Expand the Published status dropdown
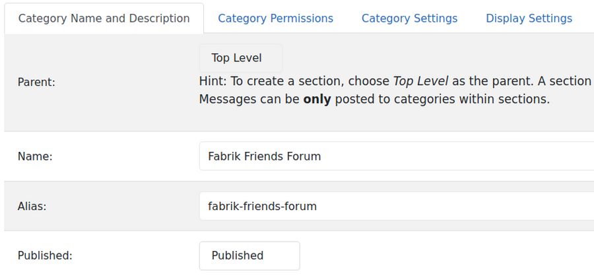The image size is (594, 276). tap(249, 256)
